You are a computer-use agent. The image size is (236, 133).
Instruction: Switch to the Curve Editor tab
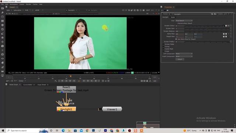pos(28,85)
